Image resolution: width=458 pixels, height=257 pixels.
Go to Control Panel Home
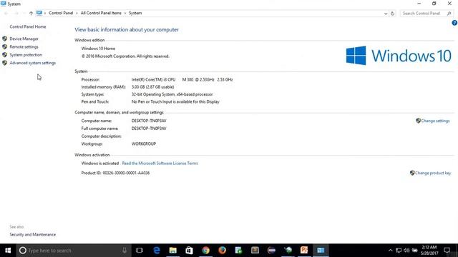[x=28, y=27]
